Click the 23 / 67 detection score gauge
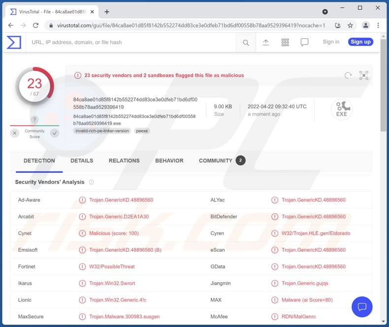 [x=34, y=86]
